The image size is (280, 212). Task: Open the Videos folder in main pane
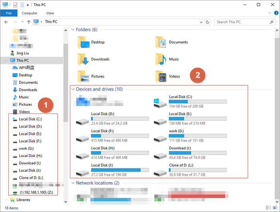161,77
